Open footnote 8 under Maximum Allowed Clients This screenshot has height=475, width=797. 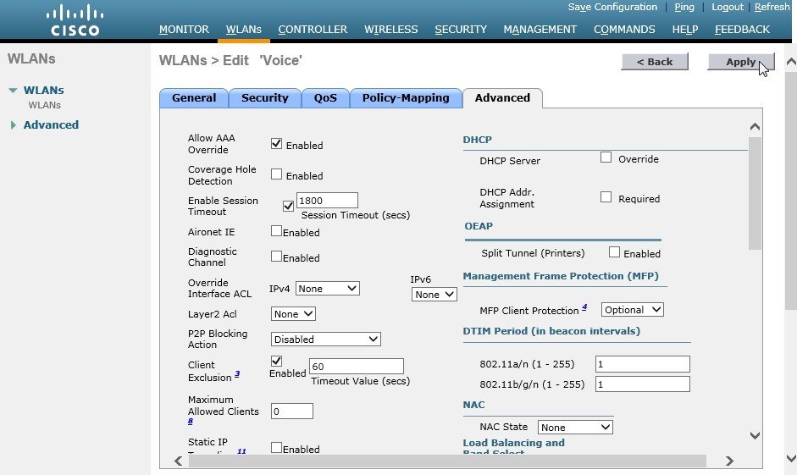[191, 421]
